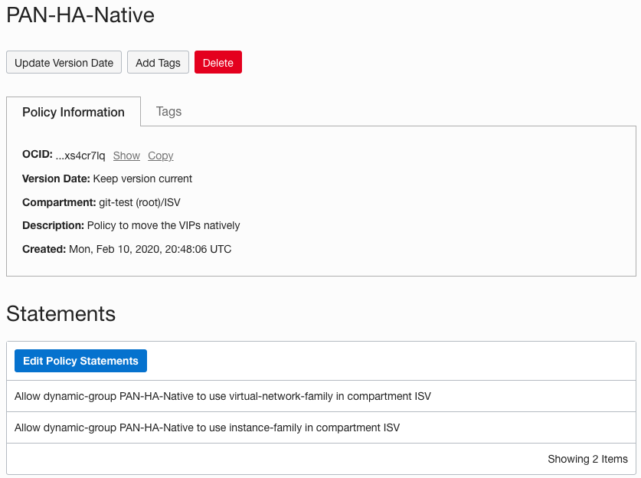Click the Statements section heading
641x478 pixels.
(x=61, y=313)
